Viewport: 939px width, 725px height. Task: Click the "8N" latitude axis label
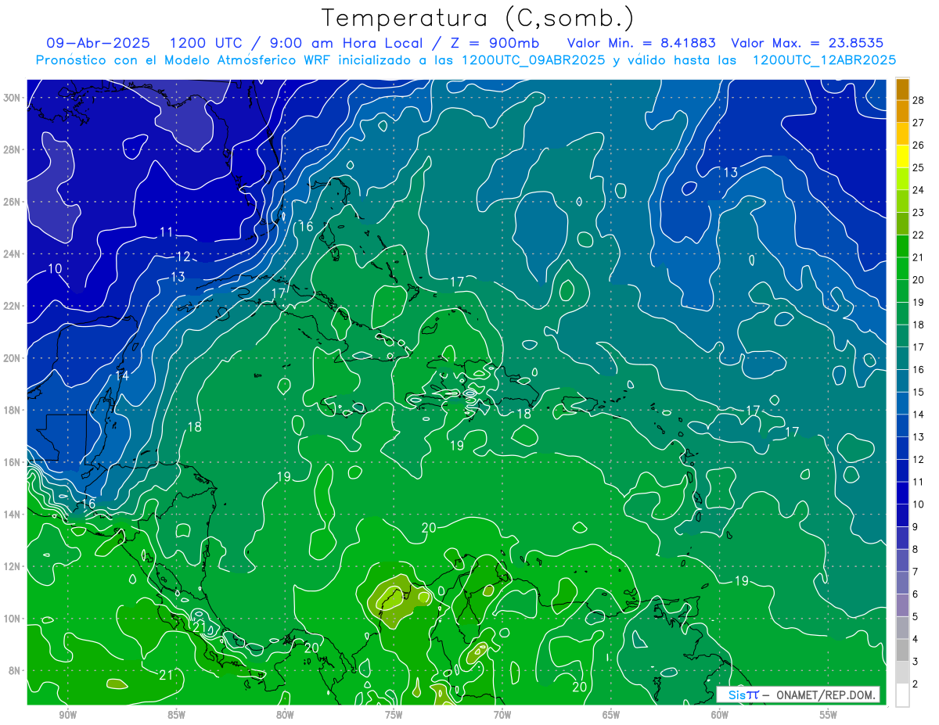tap(16, 671)
